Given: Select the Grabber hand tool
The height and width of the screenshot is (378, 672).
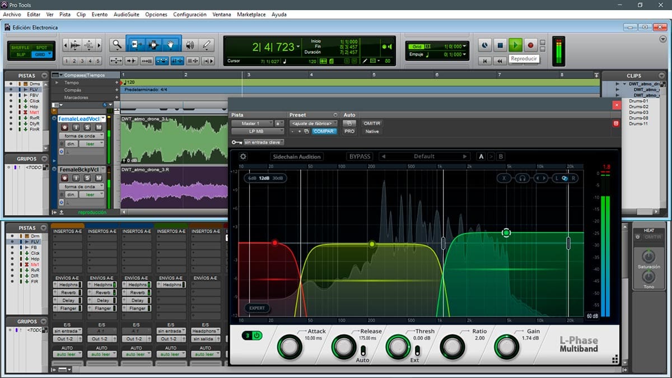Looking at the screenshot, I should coord(171,44).
